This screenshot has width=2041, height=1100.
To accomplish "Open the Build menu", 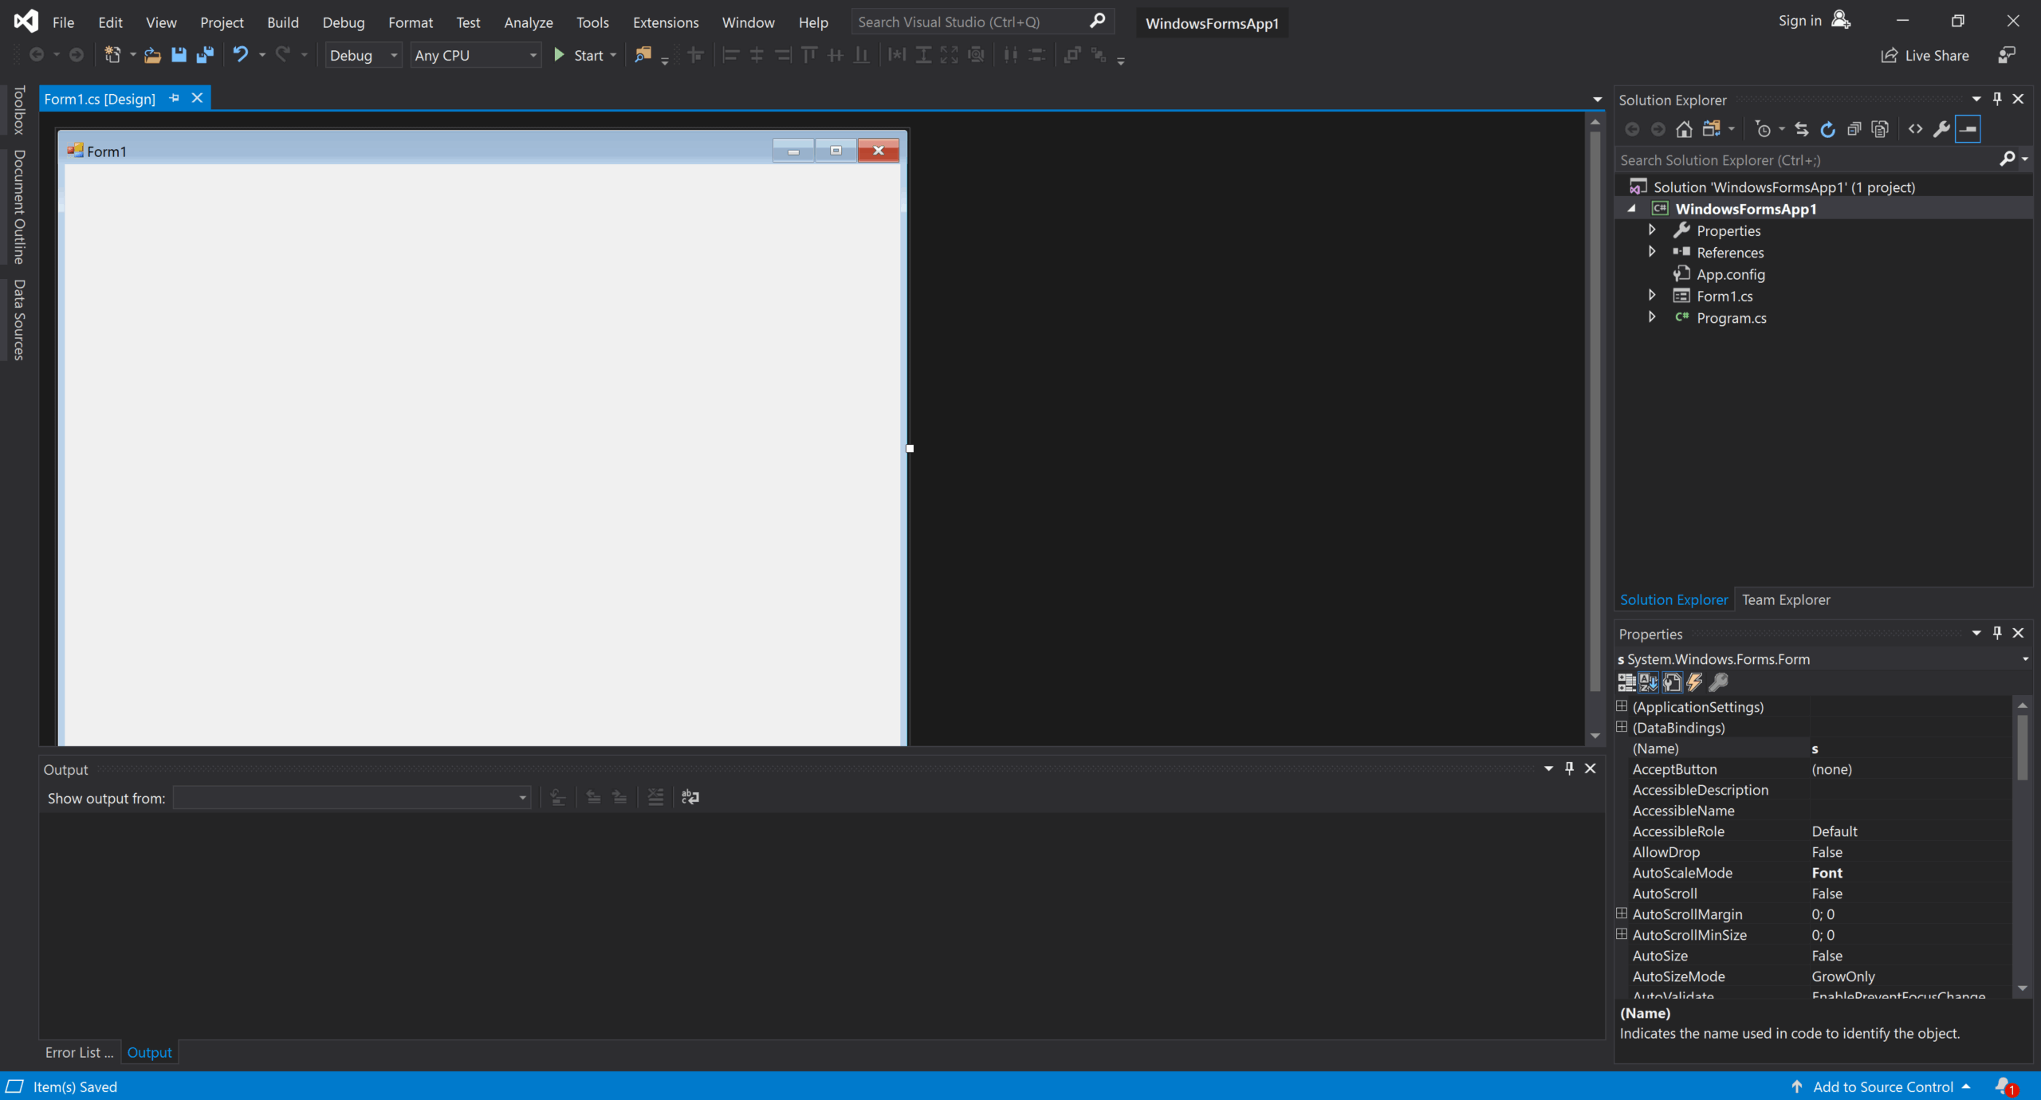I will coord(282,22).
